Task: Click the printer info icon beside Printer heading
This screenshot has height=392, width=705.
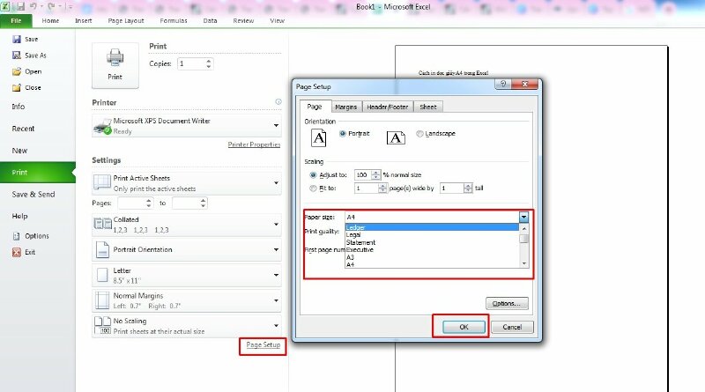Action: 278,102
